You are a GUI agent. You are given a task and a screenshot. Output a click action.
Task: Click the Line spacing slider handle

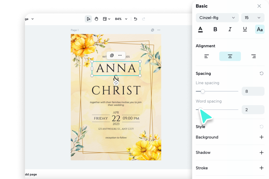(x=203, y=91)
